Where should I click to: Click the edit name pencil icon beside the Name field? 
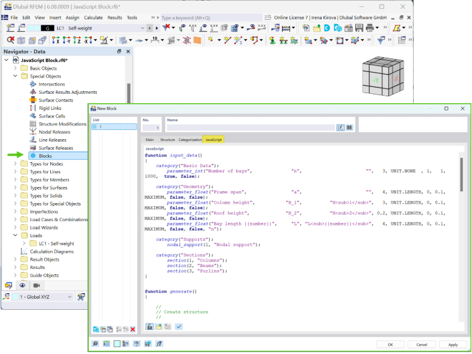(x=340, y=128)
